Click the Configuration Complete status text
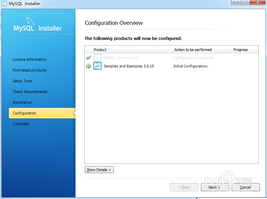267x199 pixels. [194, 58]
